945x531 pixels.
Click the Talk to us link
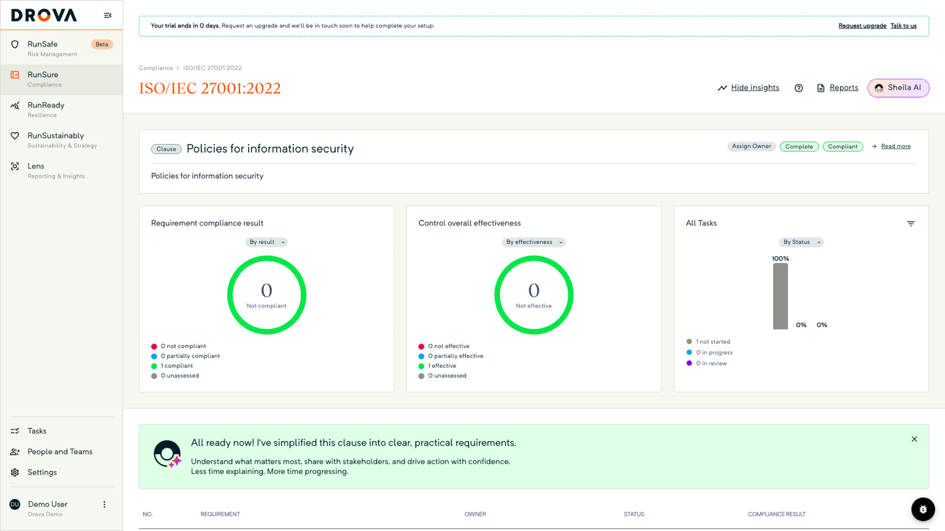(904, 26)
